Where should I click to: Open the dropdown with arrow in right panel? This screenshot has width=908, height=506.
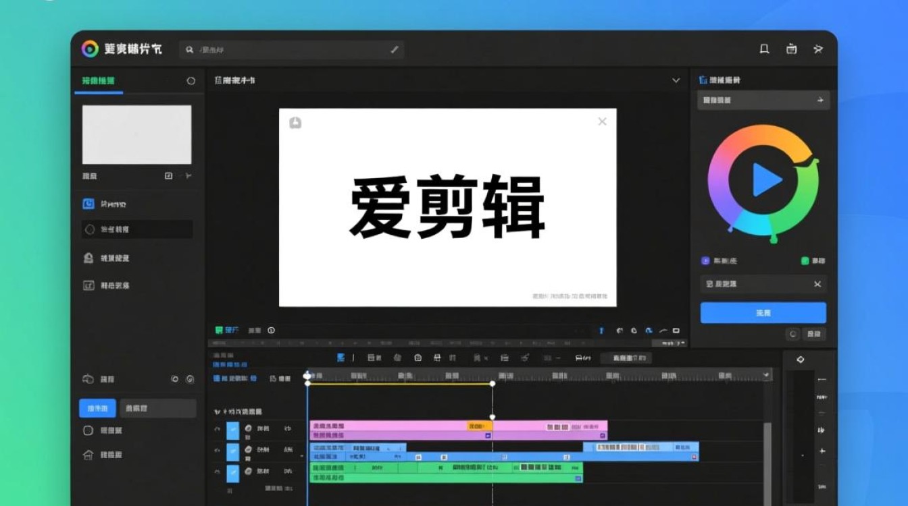click(x=763, y=100)
